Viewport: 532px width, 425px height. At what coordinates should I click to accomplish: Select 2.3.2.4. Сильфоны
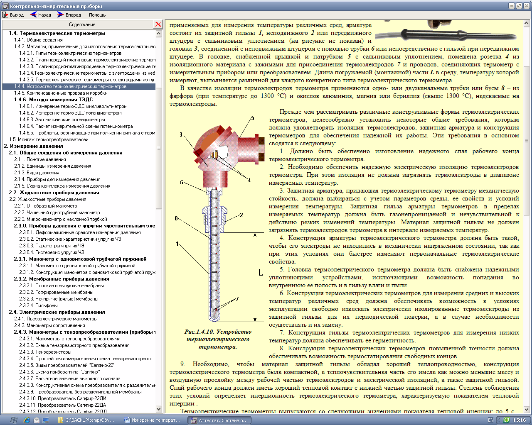coord(38,305)
